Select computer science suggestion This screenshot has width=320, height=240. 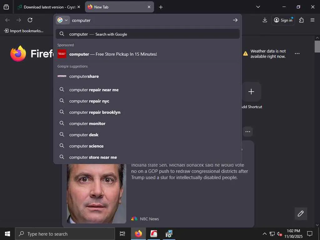[x=147, y=146]
